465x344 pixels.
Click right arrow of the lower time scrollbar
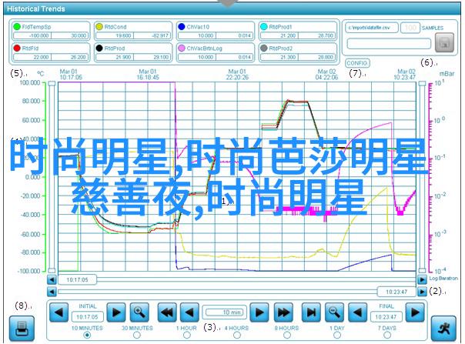422,292
